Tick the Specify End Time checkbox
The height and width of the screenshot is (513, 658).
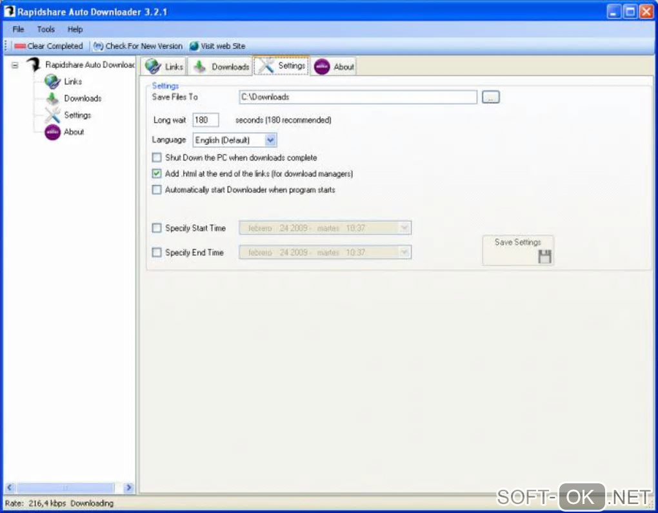tap(157, 252)
